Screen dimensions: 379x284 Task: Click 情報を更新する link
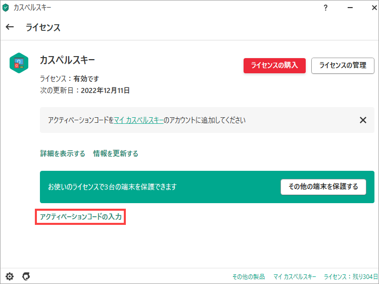tap(116, 154)
